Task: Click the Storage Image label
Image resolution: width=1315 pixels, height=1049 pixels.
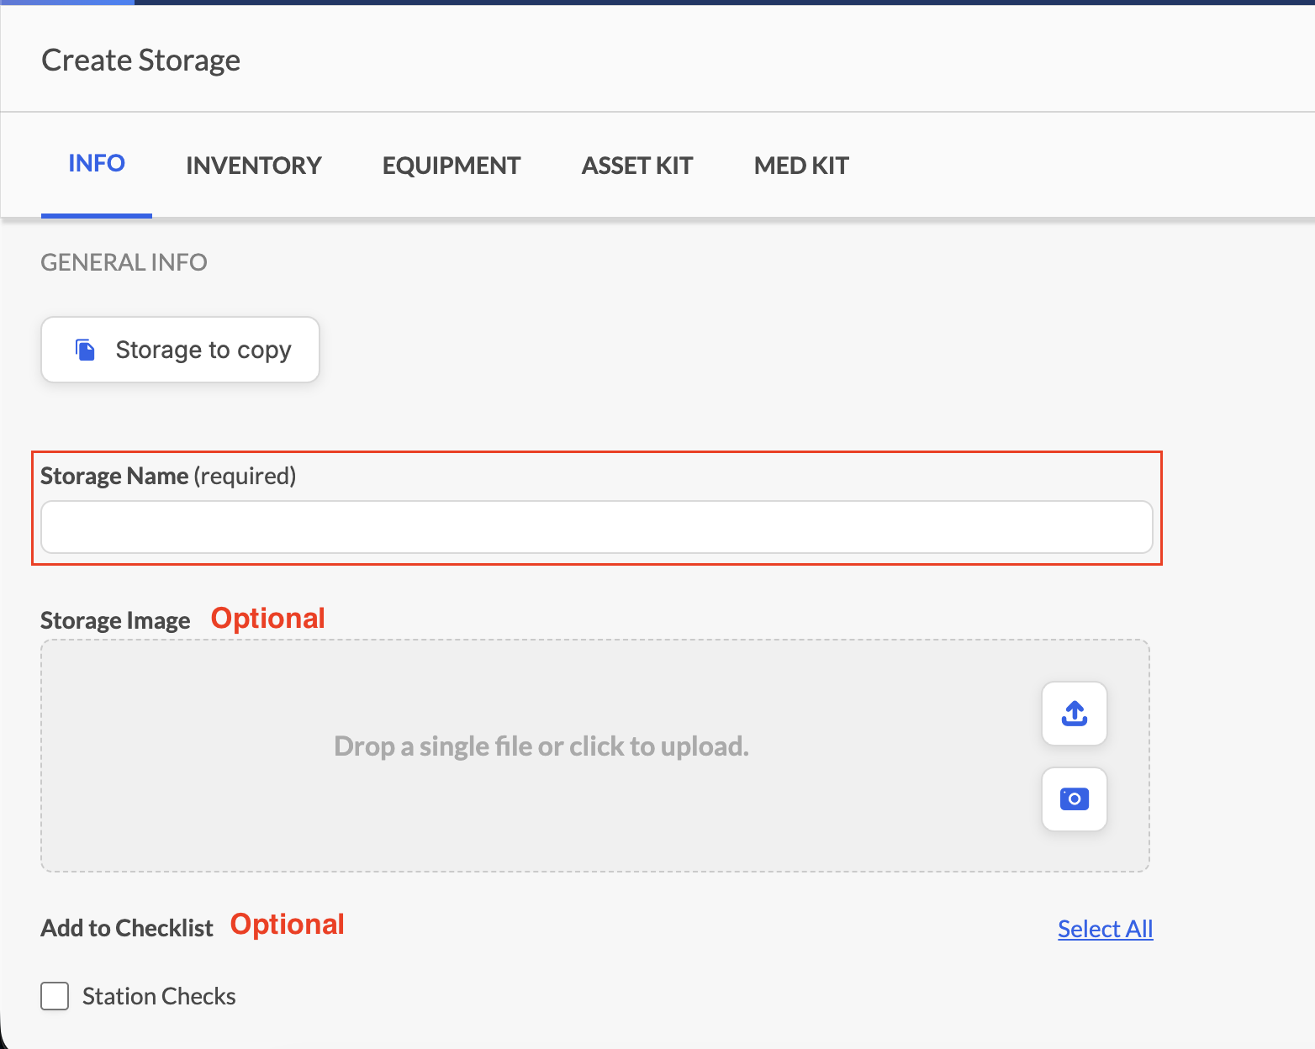Action: click(x=115, y=620)
